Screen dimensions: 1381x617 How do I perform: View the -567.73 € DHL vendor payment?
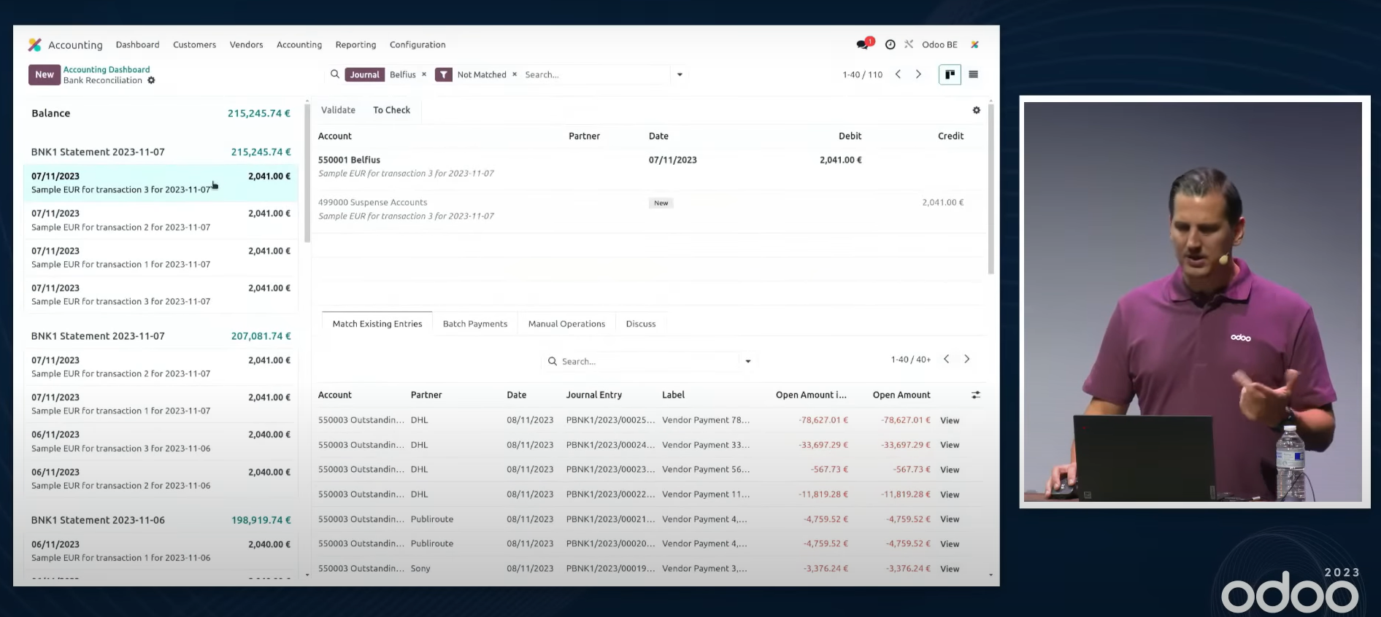point(950,470)
